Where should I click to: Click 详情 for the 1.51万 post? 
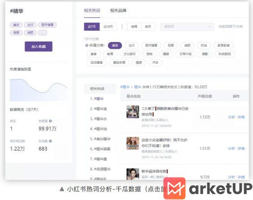(x=241, y=149)
